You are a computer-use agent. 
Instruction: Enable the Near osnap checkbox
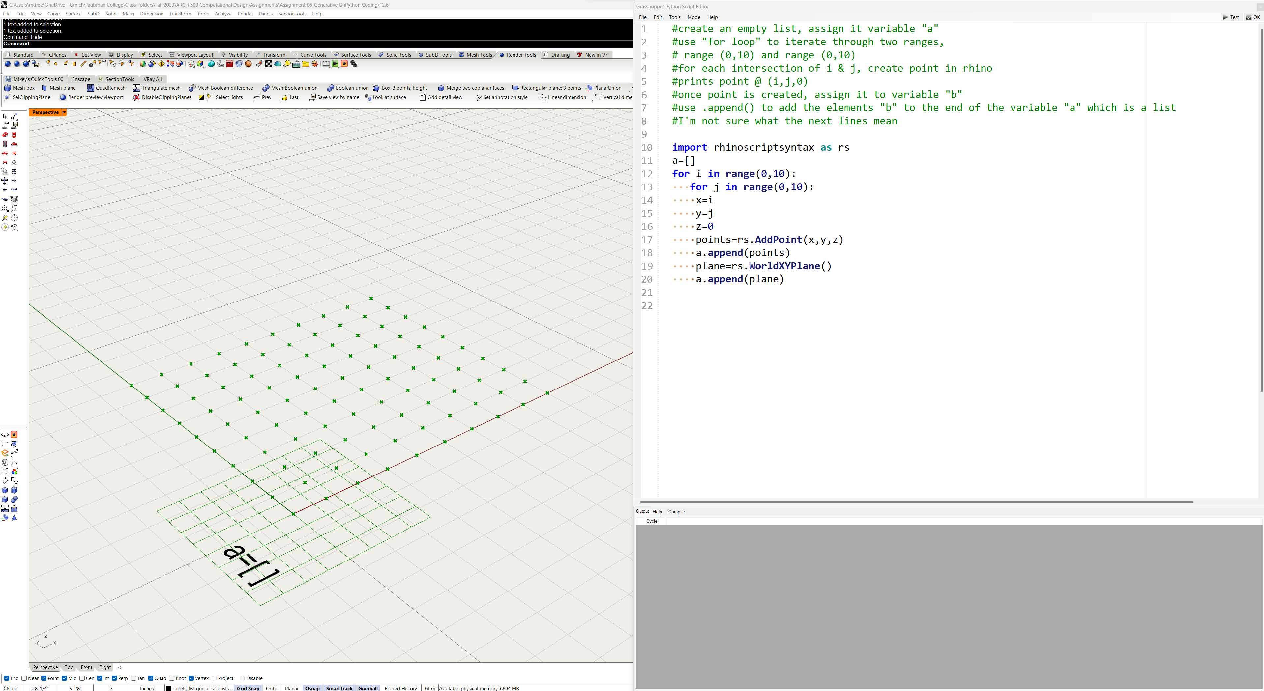click(24, 678)
